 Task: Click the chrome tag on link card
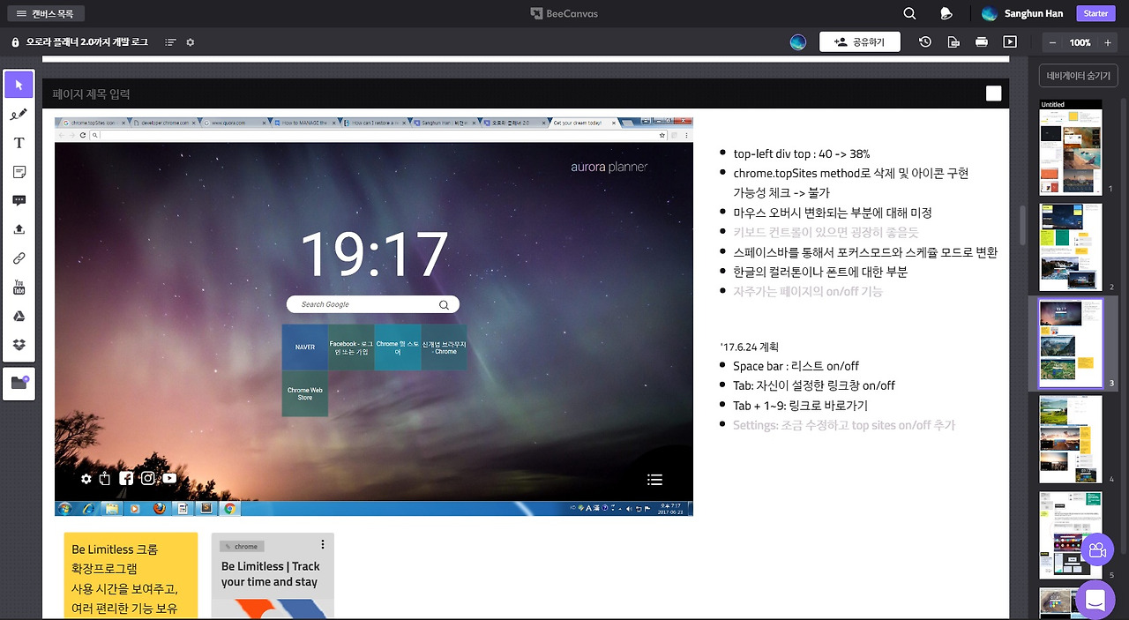coord(242,547)
